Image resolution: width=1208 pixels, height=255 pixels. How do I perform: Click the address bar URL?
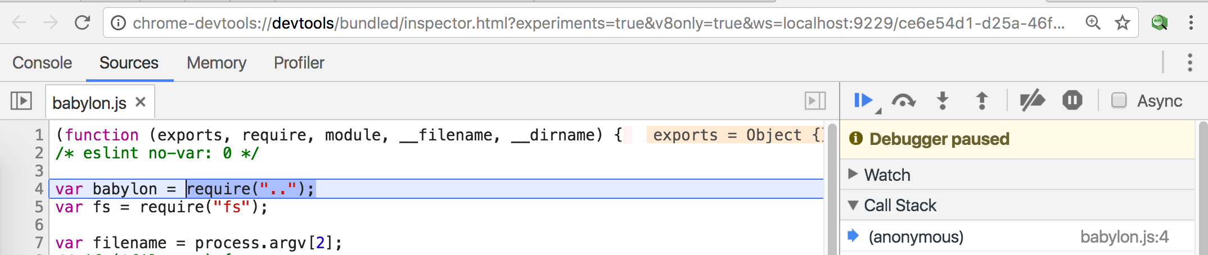[598, 23]
